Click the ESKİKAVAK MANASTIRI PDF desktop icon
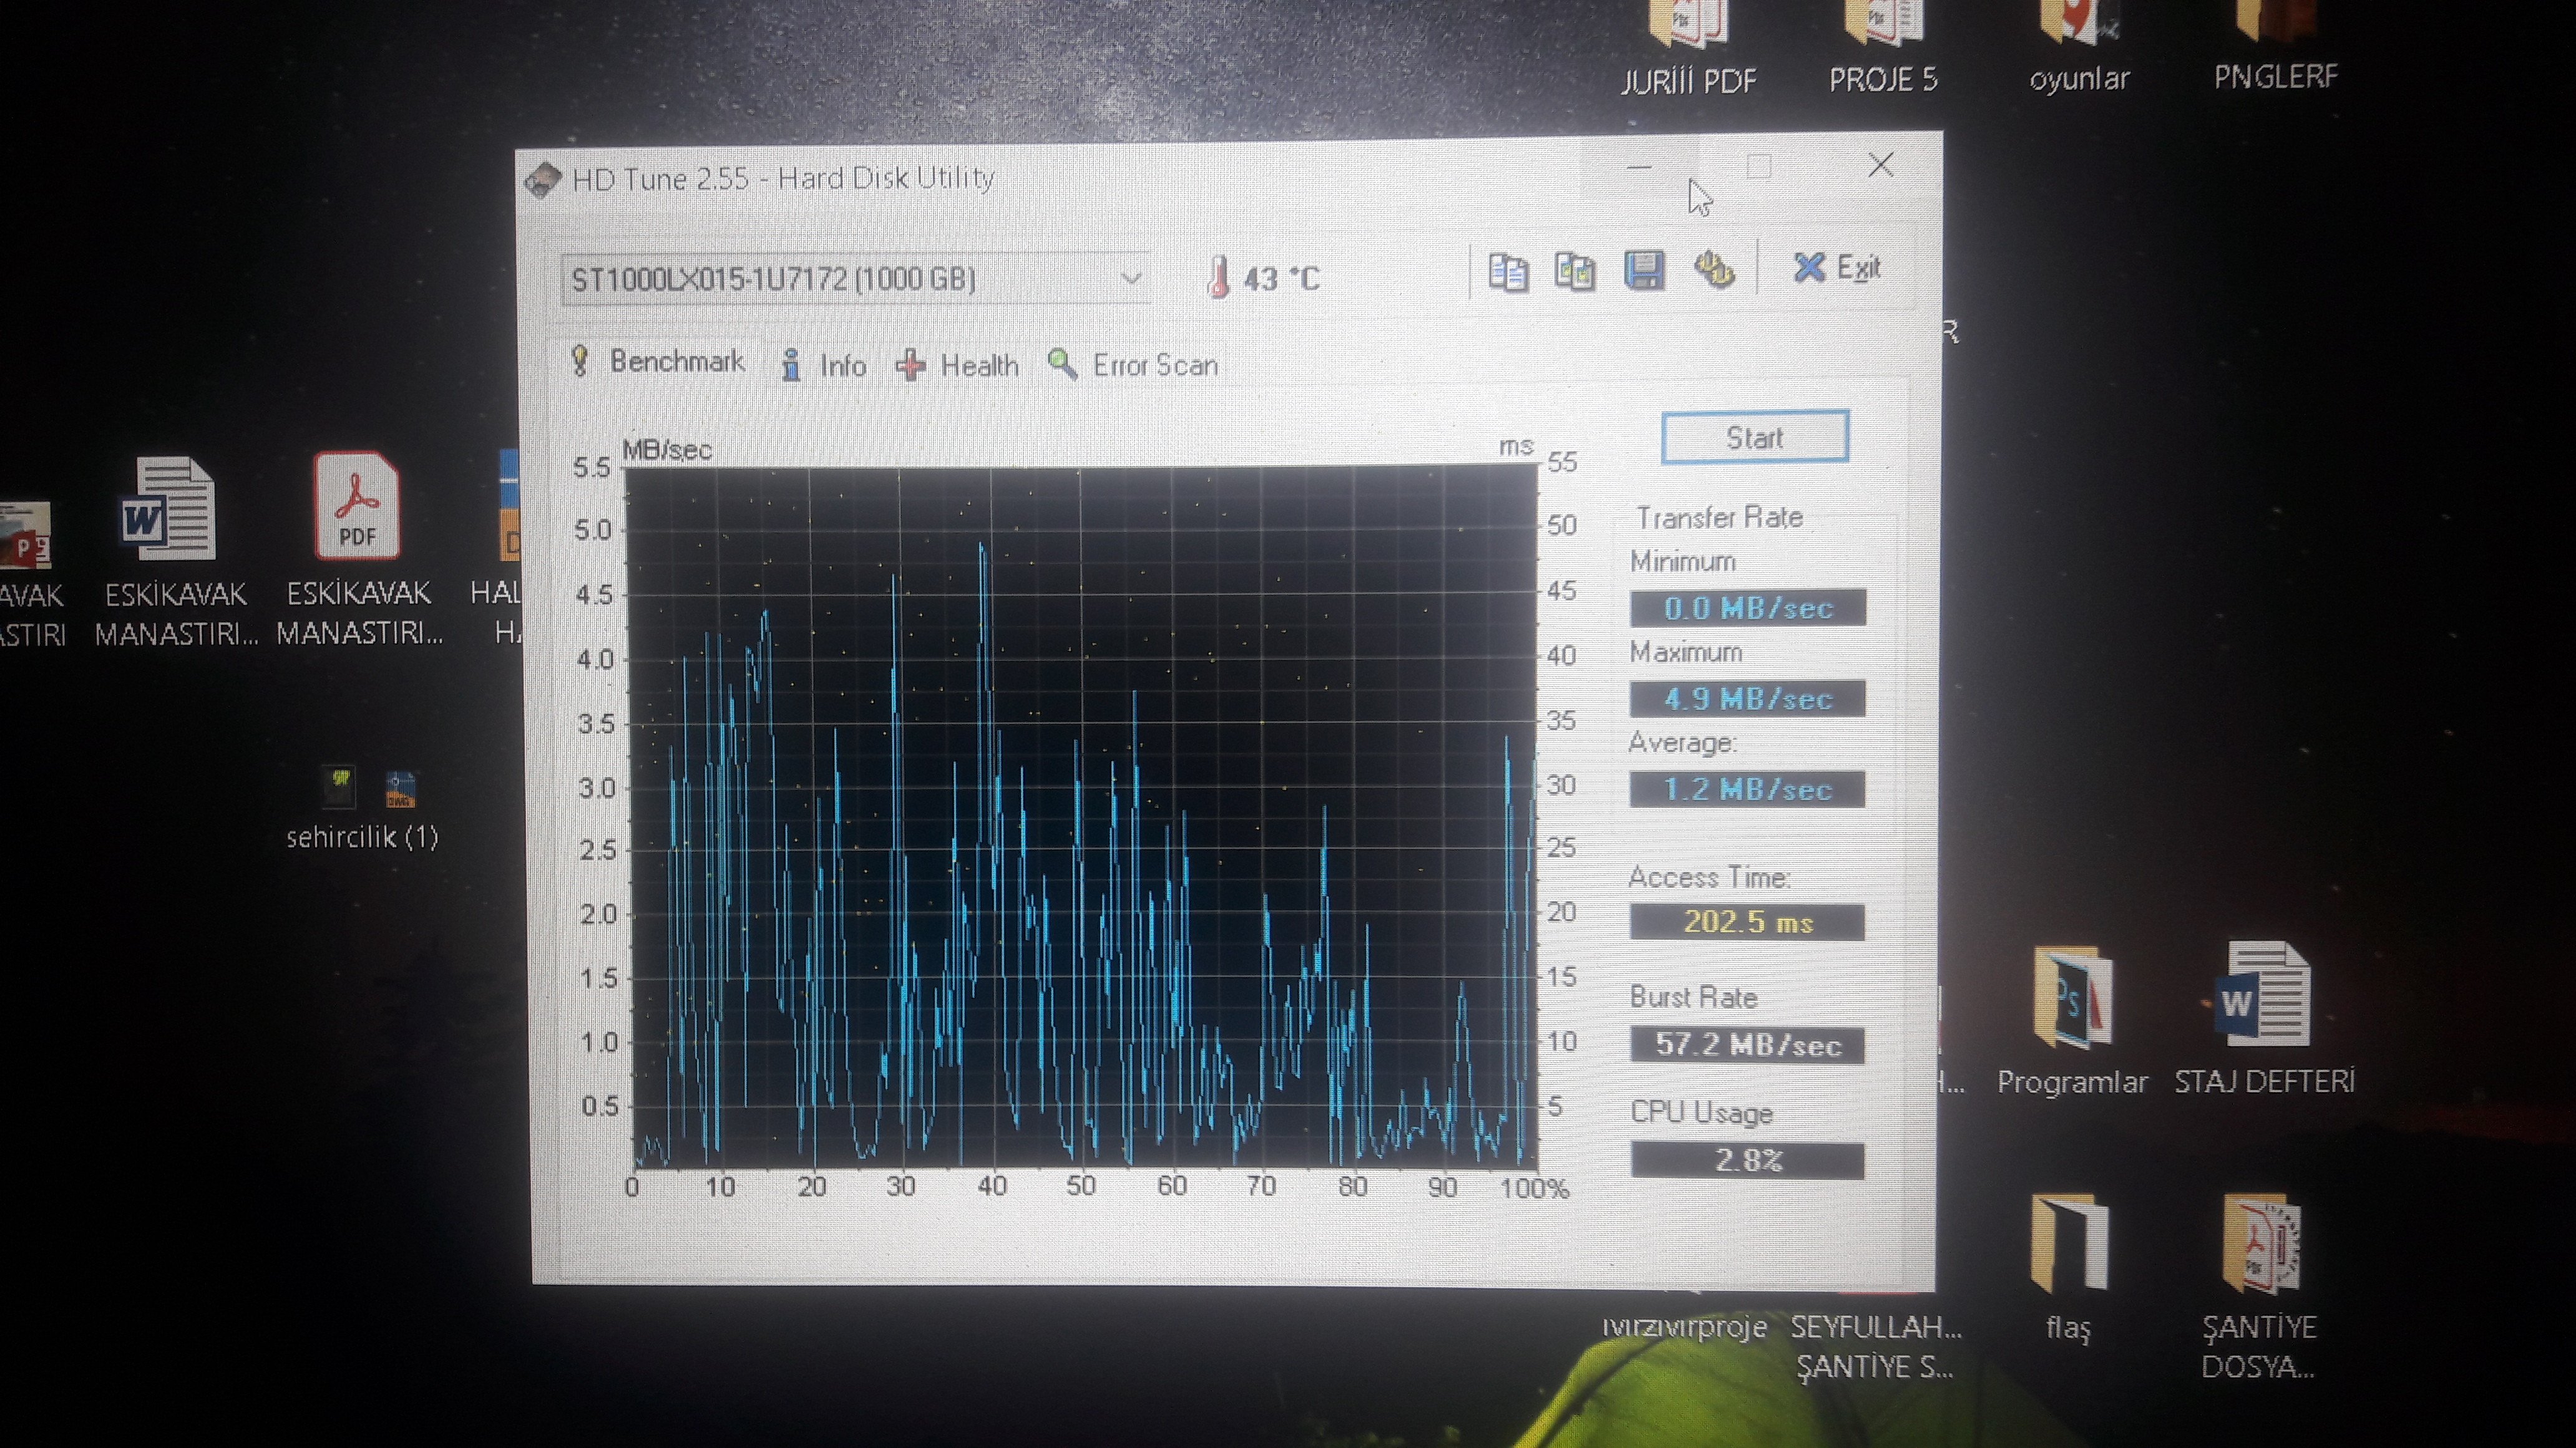Screen dimensions: 2576x1448 (357, 506)
